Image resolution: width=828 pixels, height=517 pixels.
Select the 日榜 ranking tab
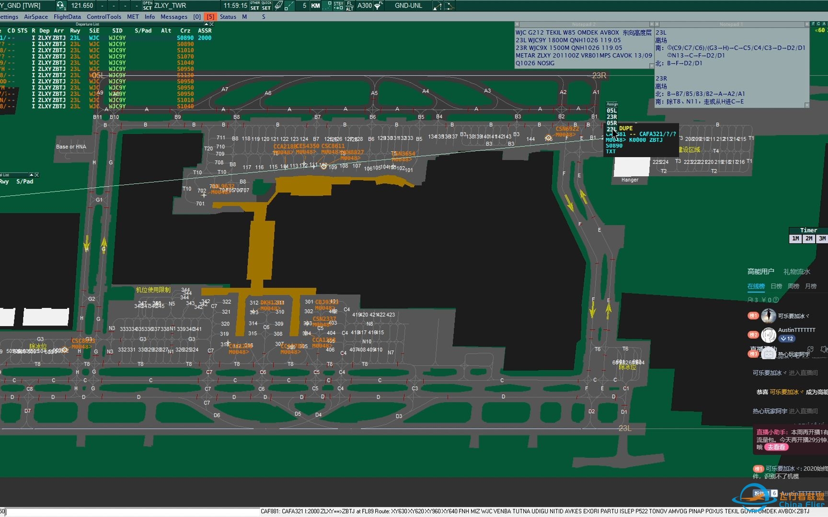[x=776, y=286]
